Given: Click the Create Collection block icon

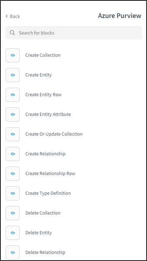Looking at the screenshot, I should click(x=13, y=55).
